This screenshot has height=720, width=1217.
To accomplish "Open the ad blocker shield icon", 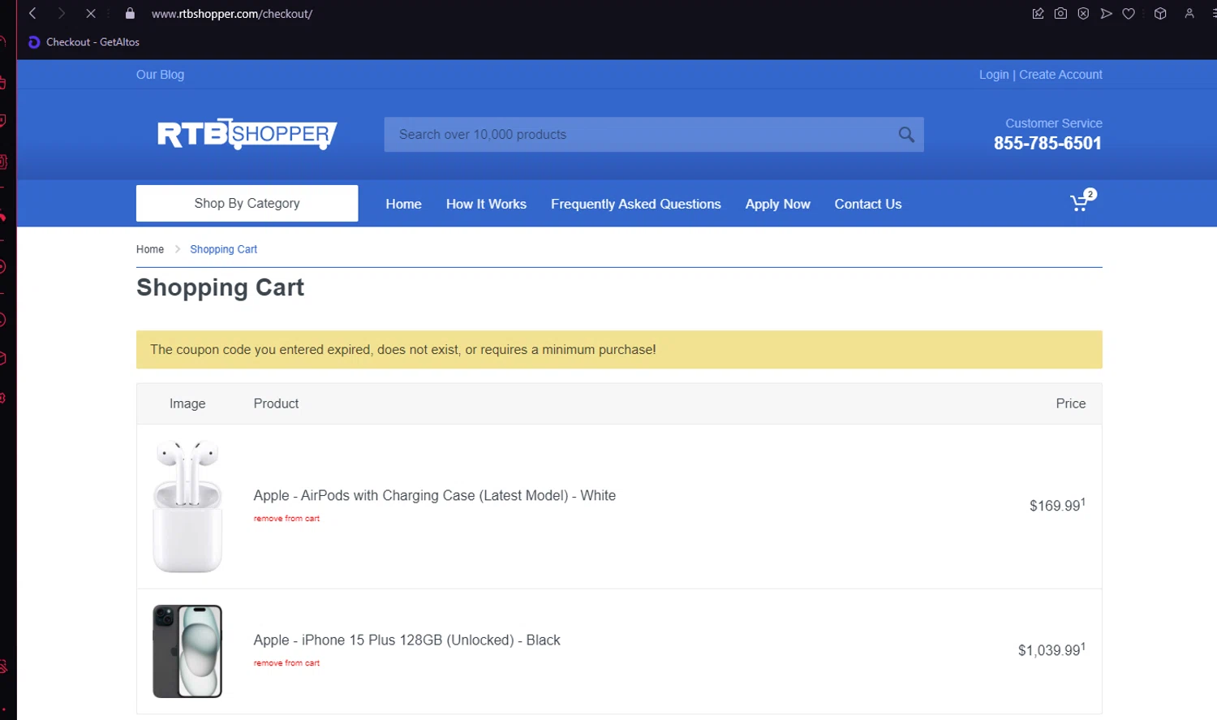I will click(1083, 13).
